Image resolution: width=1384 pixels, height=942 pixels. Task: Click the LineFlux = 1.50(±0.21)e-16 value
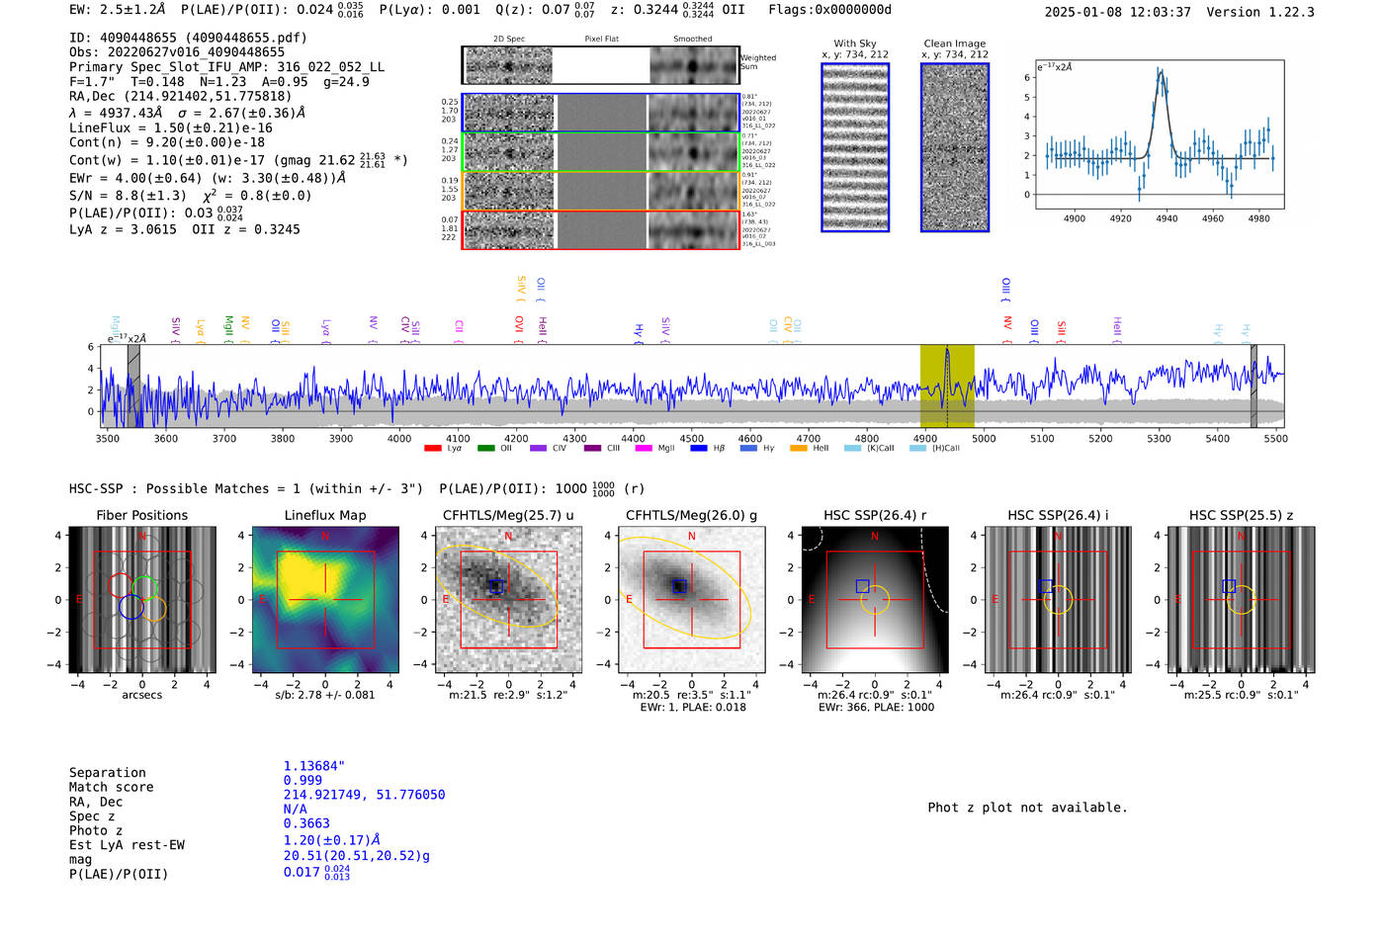[x=171, y=128]
